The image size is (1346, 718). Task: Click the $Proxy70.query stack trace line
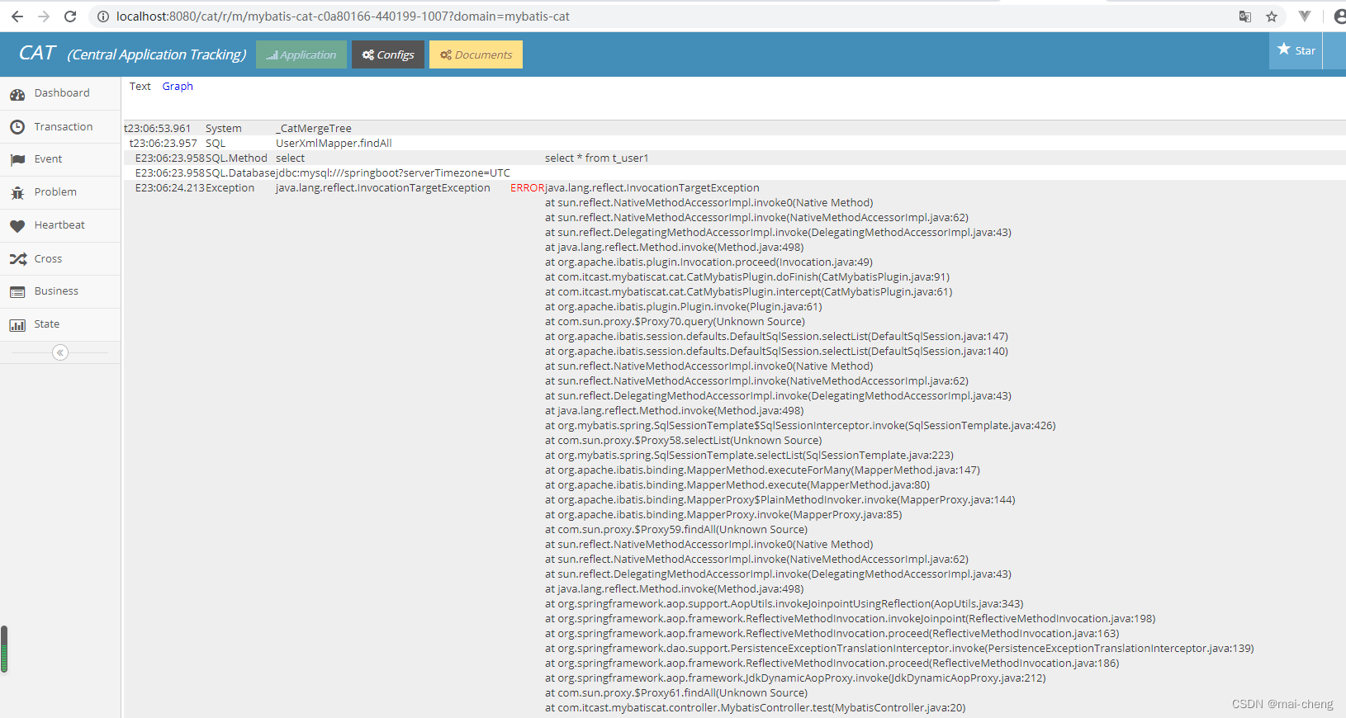675,321
